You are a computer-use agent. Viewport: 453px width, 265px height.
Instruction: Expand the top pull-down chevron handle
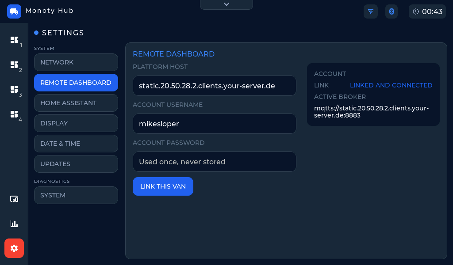226,4
